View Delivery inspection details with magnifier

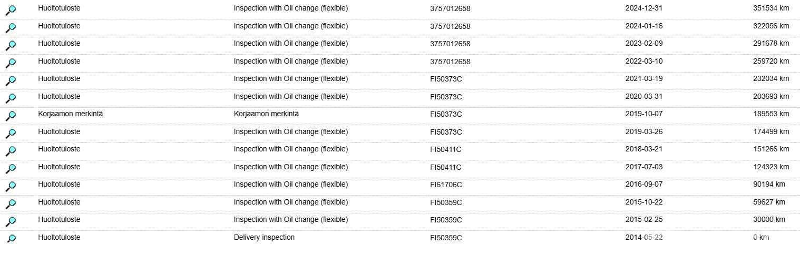[11, 239]
